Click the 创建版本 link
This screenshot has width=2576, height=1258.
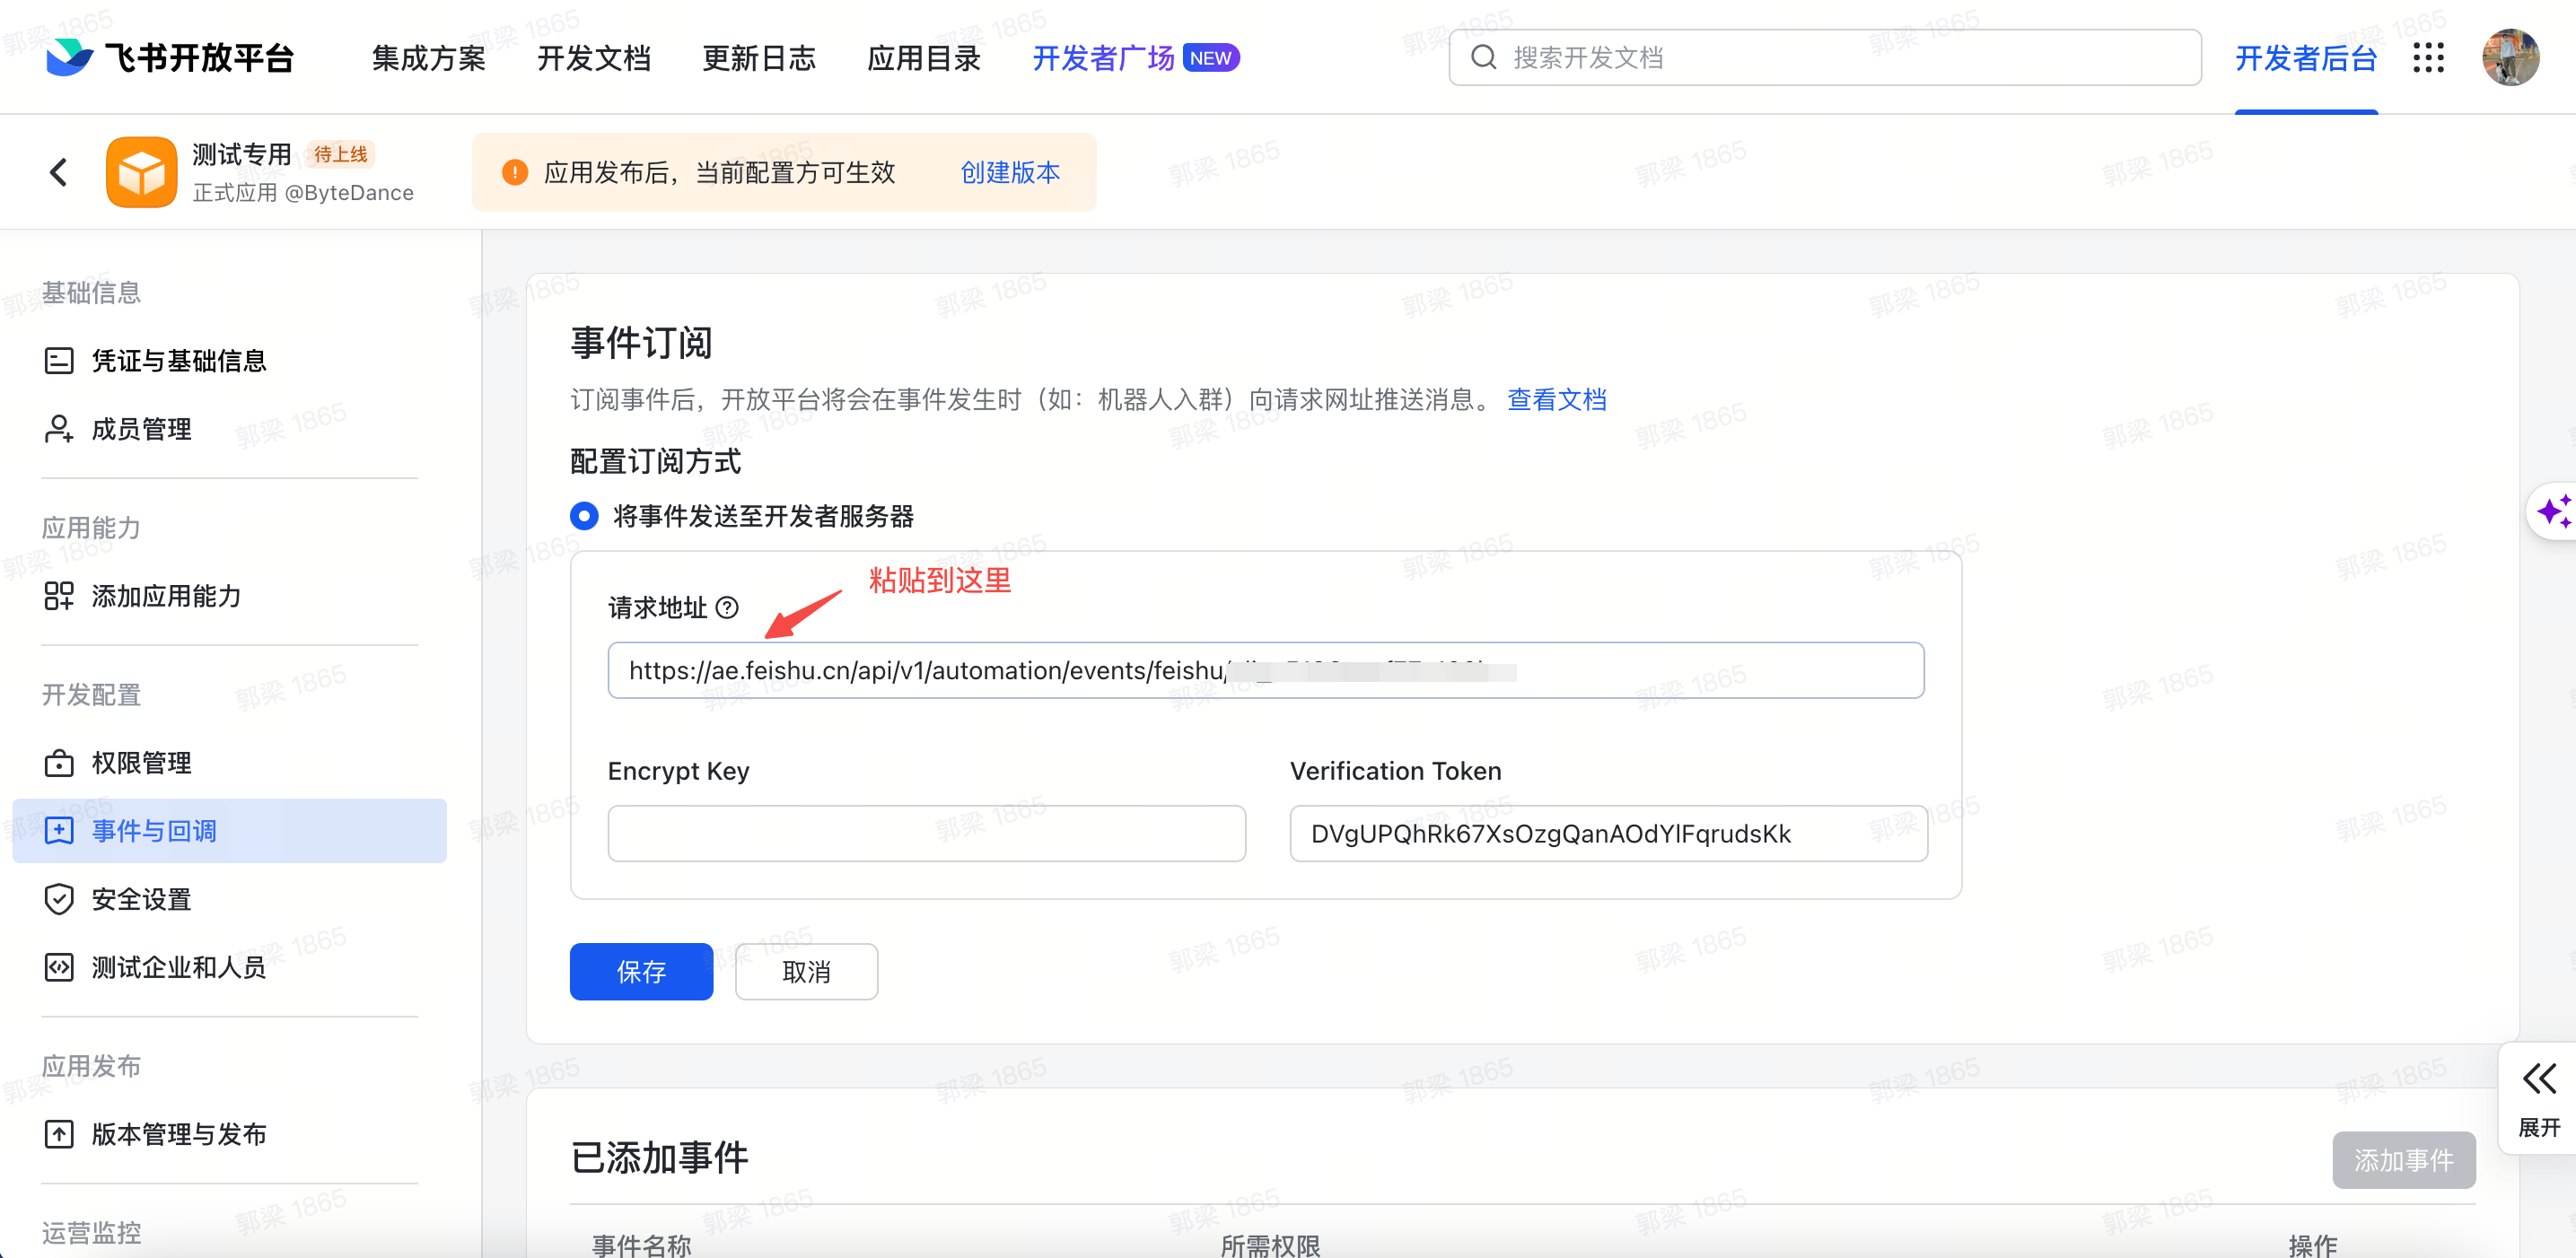pyautogui.click(x=1010, y=172)
